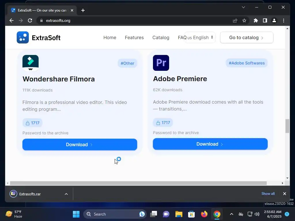Open a new browser tab
Image resolution: width=295 pixels, height=221 pixels.
[x=83, y=10]
